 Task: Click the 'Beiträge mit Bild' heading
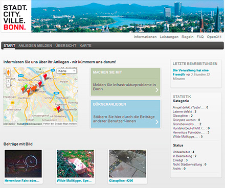coord(18,144)
